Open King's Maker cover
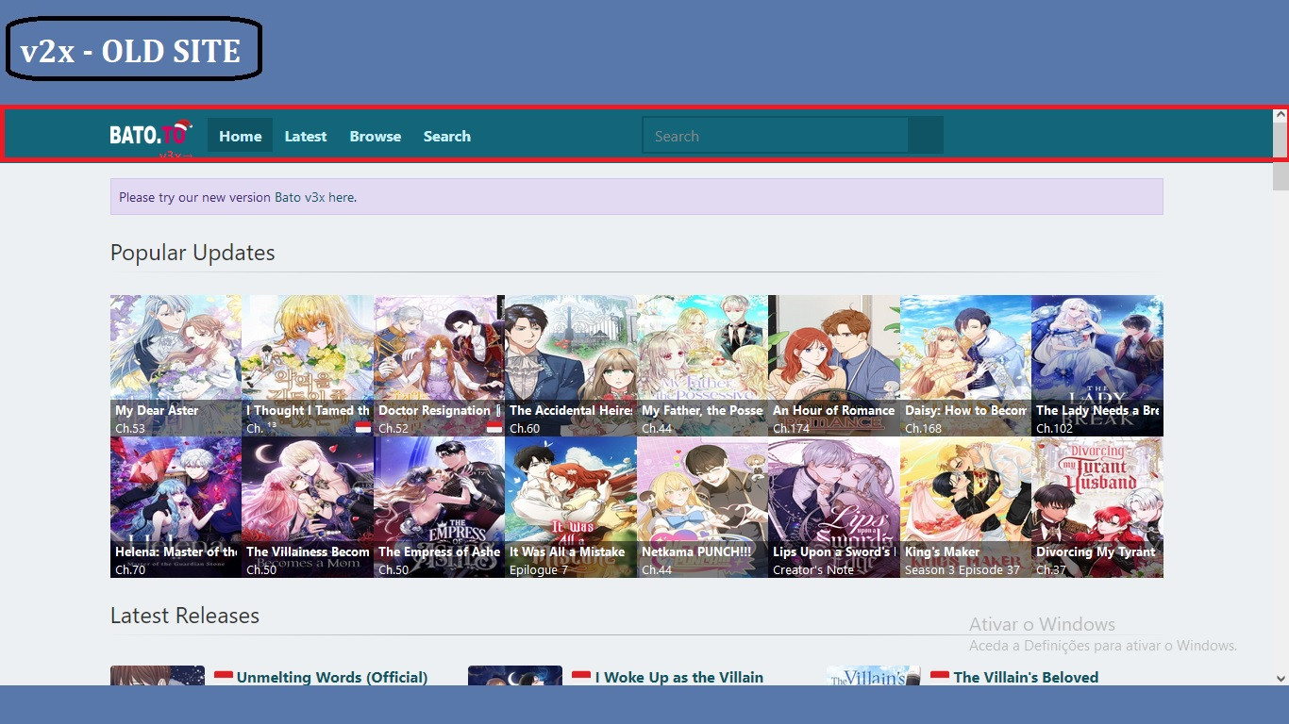Screen dimensions: 1289x724 [x=965, y=507]
